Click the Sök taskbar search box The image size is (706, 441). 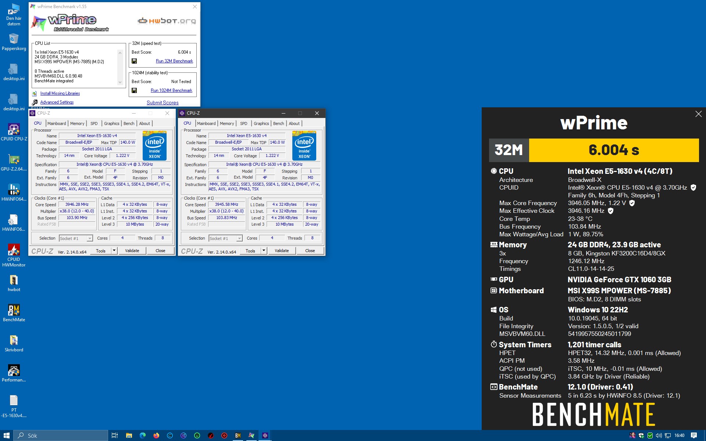pos(61,435)
